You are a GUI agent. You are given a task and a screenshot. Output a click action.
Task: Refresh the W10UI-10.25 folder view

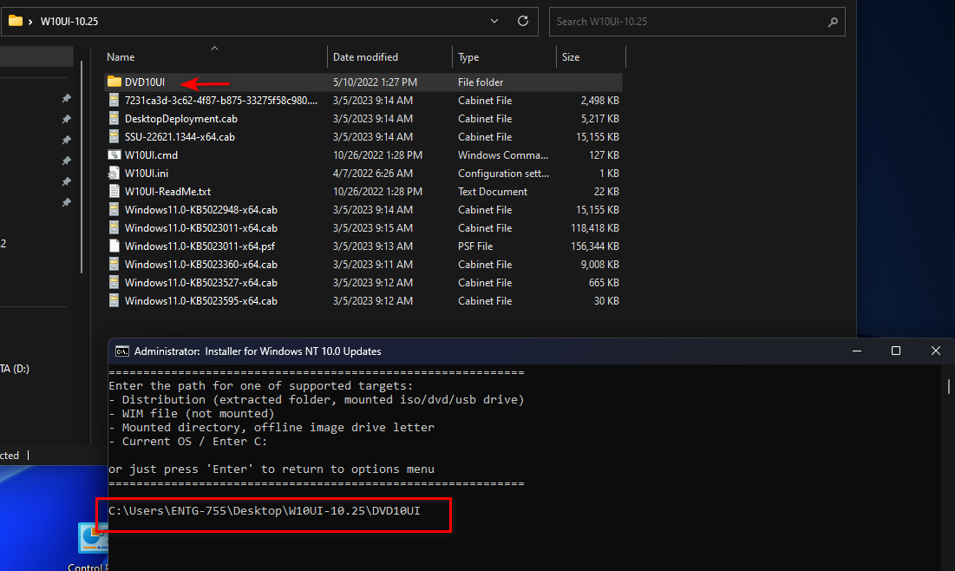click(522, 22)
